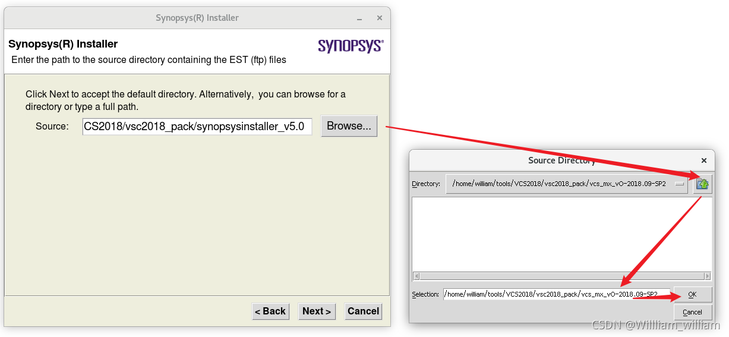Go up one directory level
Screen dimensions: 729x337
[x=703, y=184]
